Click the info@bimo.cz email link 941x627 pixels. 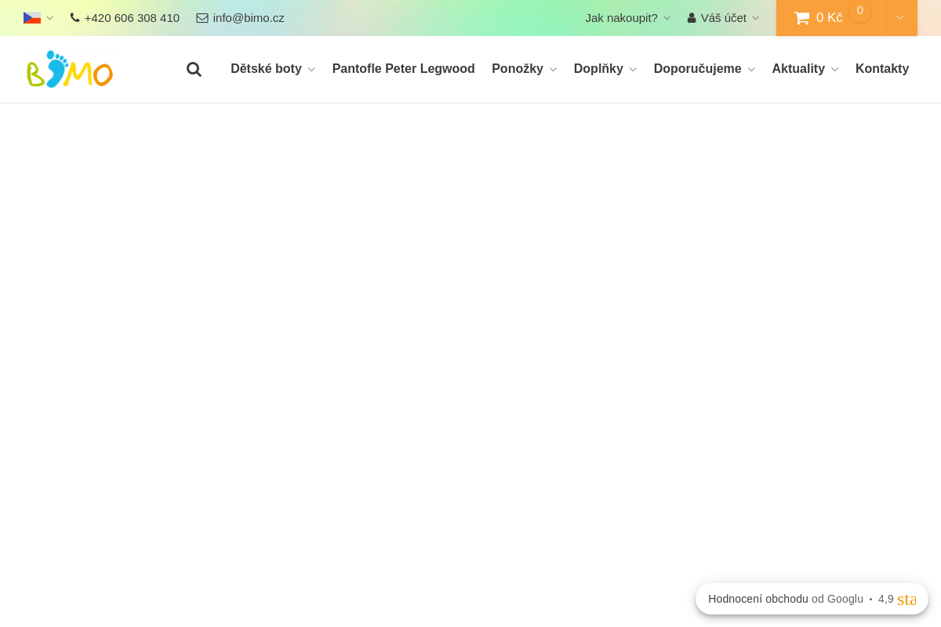click(x=249, y=17)
